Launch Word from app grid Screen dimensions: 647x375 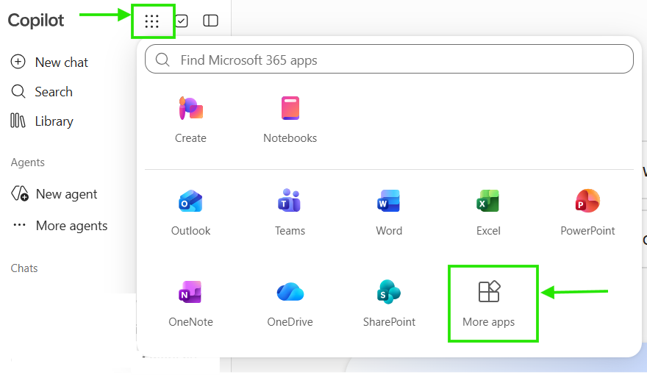tap(389, 213)
